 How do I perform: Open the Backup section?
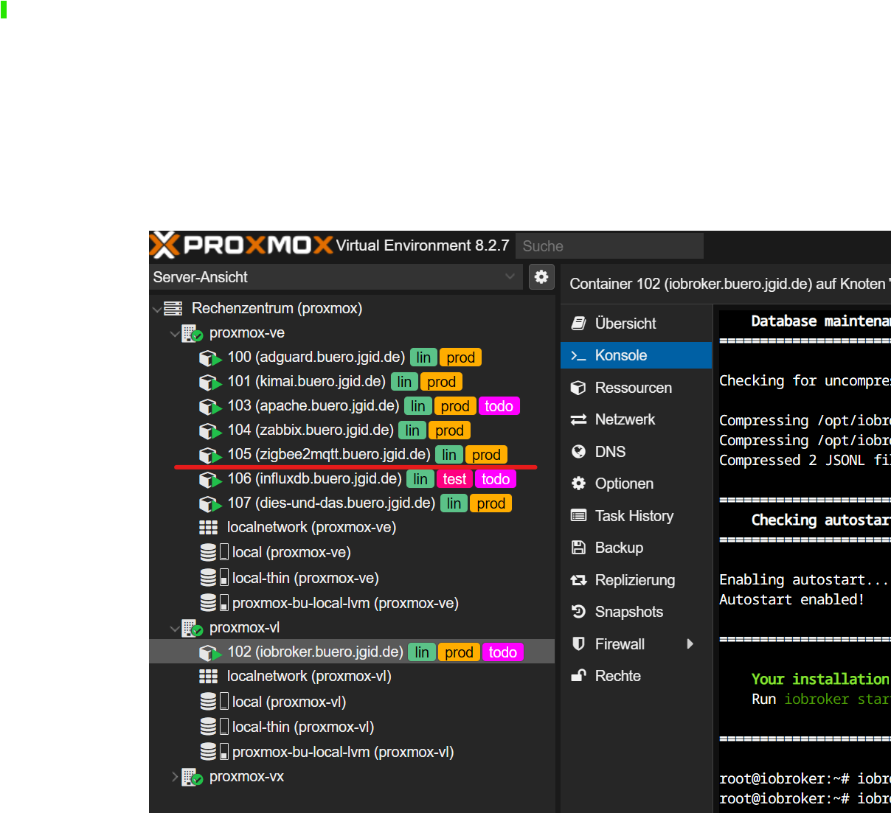[636, 548]
